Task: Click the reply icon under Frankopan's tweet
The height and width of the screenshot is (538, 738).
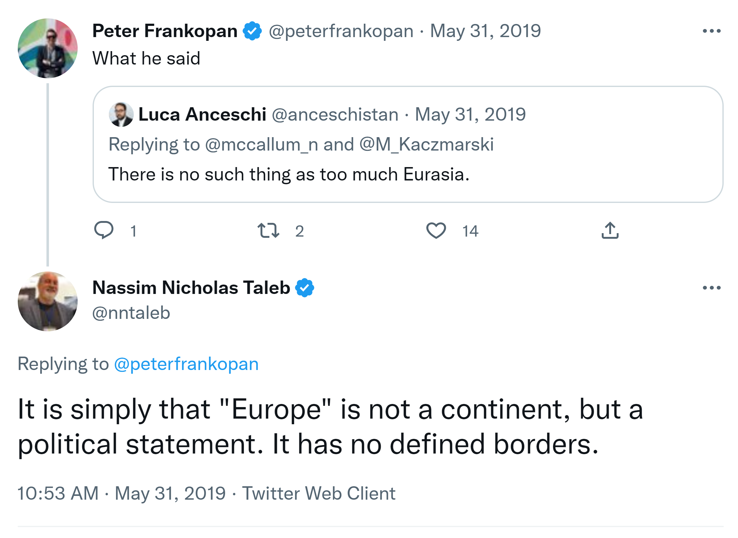Action: [104, 230]
